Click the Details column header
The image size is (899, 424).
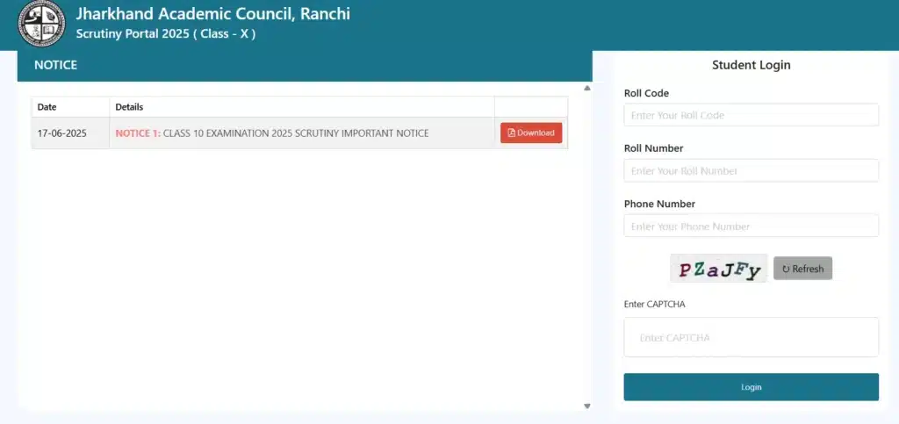click(129, 107)
